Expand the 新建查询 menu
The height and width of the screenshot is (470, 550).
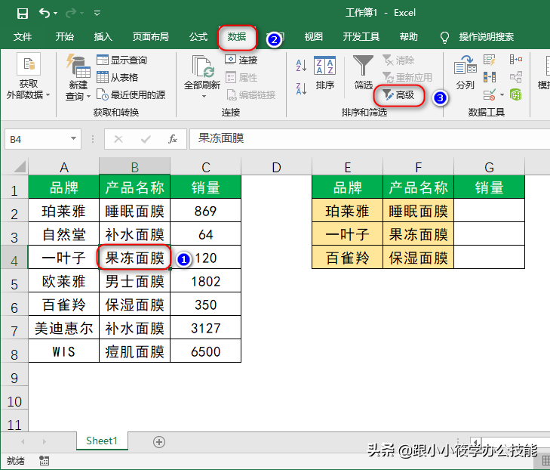78,91
